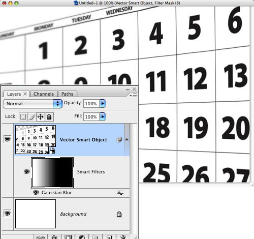254x239 pixels.
Task: Toggle lock position icon
Action: [x=41, y=117]
